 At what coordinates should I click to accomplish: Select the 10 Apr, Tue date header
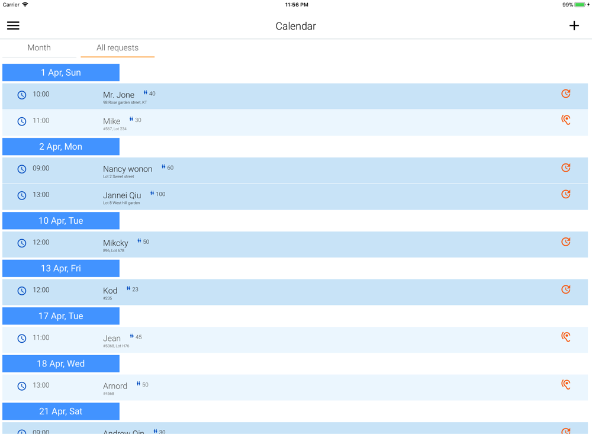pos(61,220)
